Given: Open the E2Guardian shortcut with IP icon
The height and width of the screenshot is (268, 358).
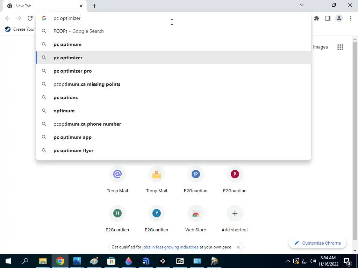Looking at the screenshot, I should click(196, 180).
